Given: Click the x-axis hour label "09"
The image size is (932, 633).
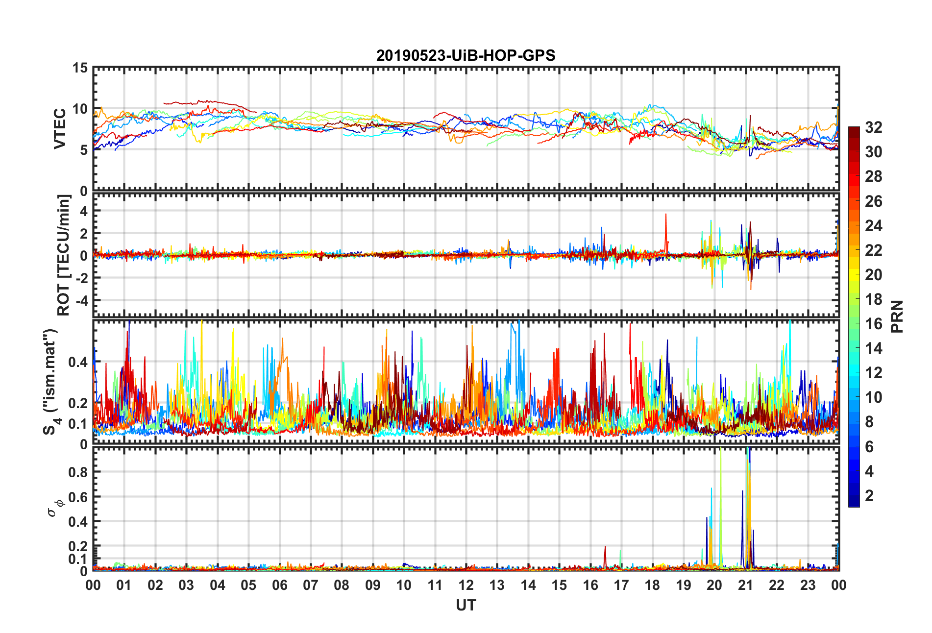Looking at the screenshot, I should 373,585.
